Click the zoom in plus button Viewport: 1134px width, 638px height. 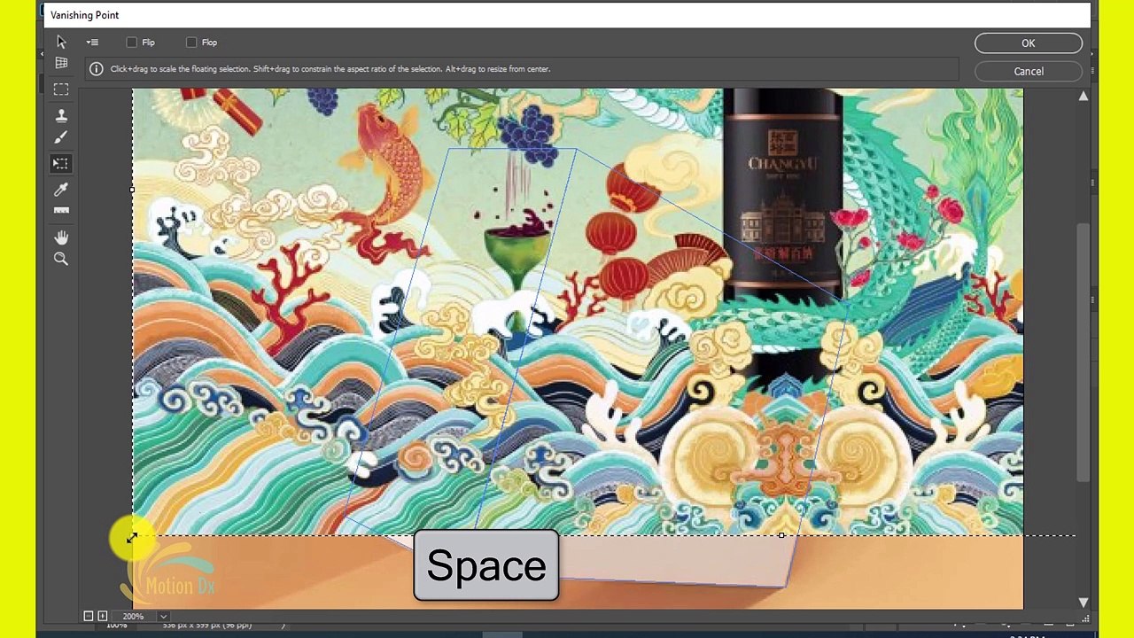(103, 616)
